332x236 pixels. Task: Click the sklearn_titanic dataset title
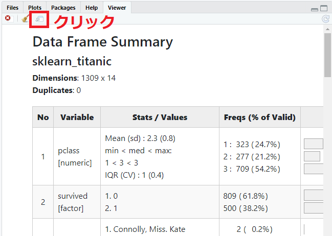point(72,62)
